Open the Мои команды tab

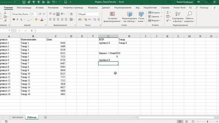pos(24,8)
